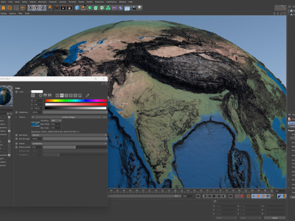Open the Sampling dropdown

(x=56, y=120)
